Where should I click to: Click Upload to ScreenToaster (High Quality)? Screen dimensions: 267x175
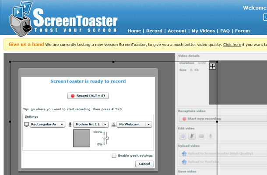pos(223,154)
